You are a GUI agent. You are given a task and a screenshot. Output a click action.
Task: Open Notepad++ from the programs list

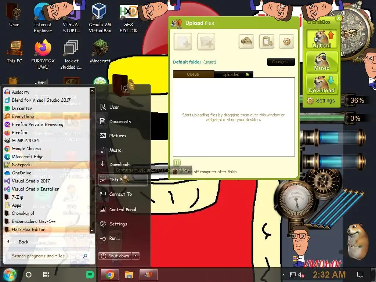point(47,165)
